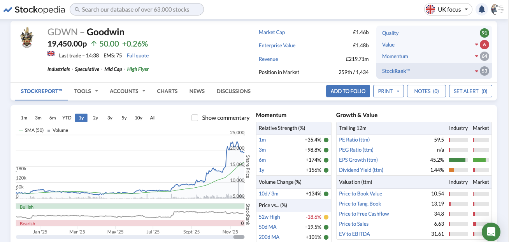Open the STOCKREPORT tab

click(42, 91)
